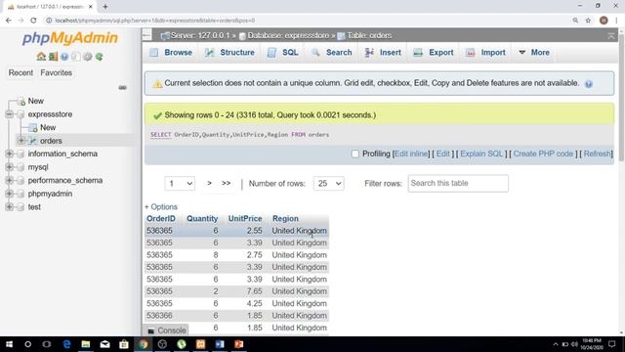Click the warning help question-mark icon
This screenshot has height=352, width=625.
pos(589,84)
